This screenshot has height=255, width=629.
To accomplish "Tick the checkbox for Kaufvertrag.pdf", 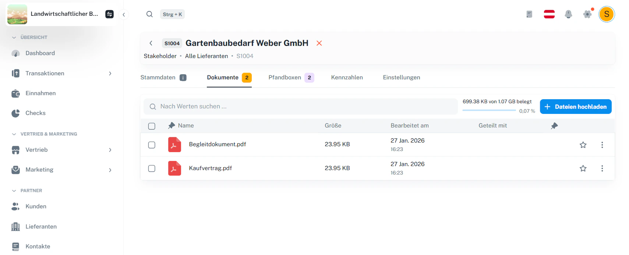I will [152, 168].
